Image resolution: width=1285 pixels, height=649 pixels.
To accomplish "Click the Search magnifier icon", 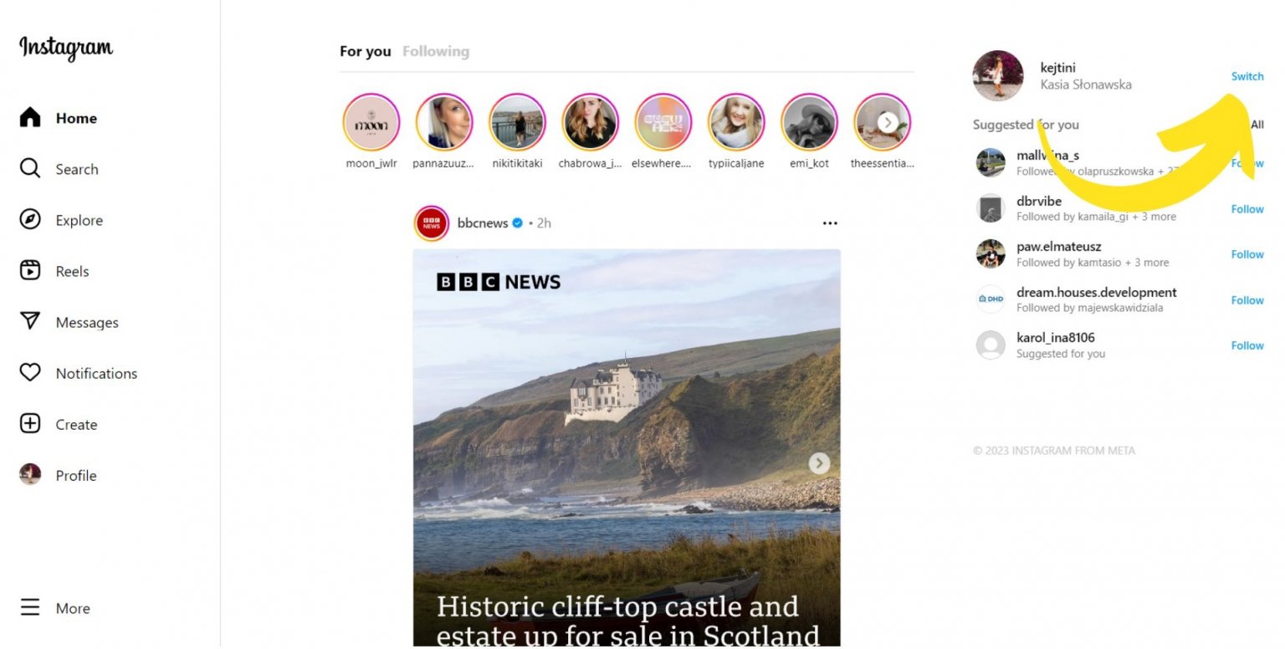I will point(30,169).
